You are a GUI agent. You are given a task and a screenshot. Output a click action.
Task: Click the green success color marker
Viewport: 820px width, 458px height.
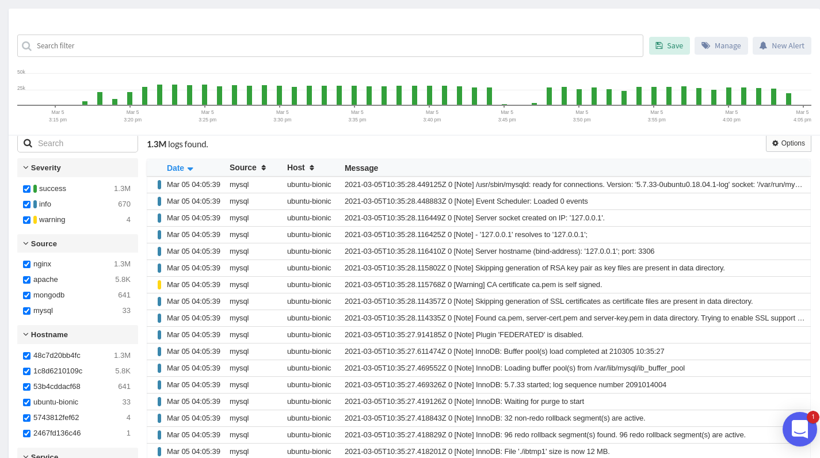coord(35,189)
